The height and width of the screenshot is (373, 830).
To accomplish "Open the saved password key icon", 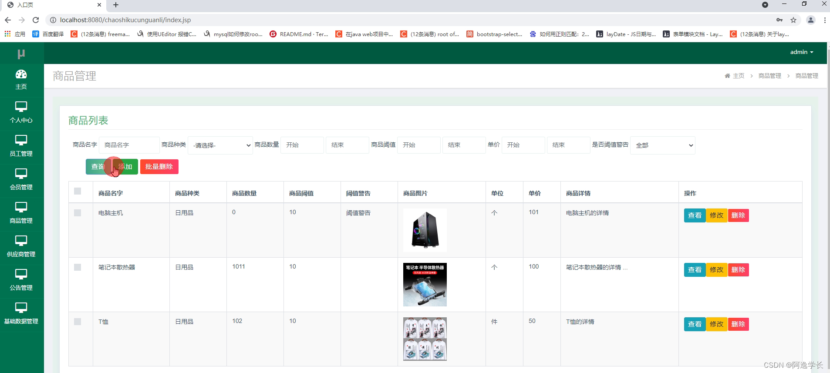I will click(x=779, y=20).
